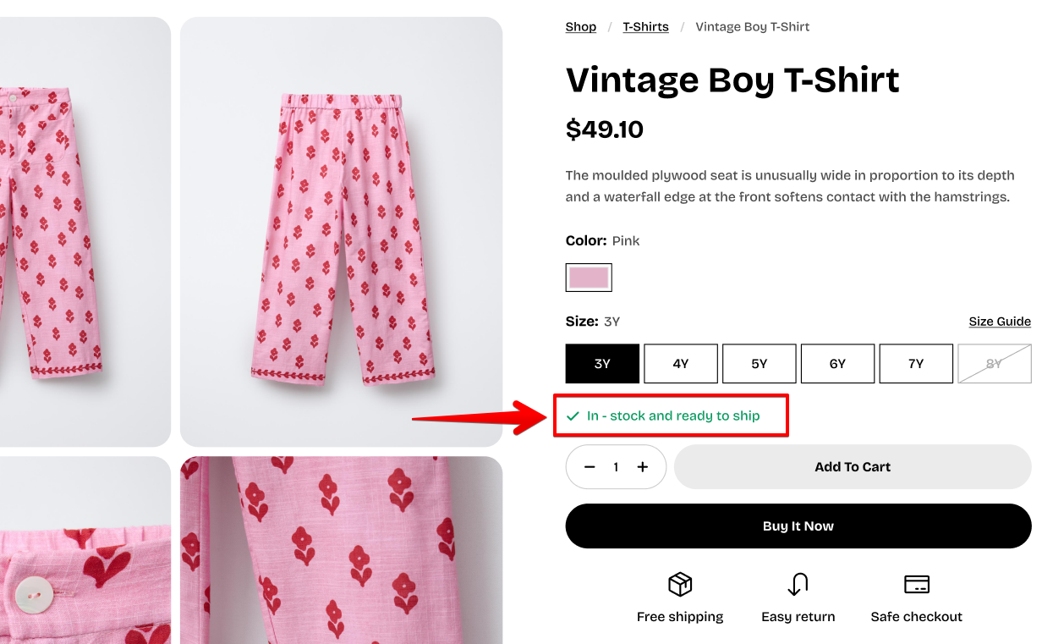The width and height of the screenshot is (1064, 644).
Task: Open the full pink pants product image
Action: click(342, 232)
